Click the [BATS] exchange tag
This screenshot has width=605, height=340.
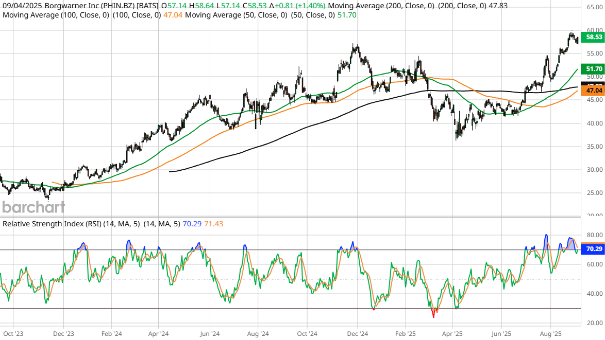click(x=147, y=6)
